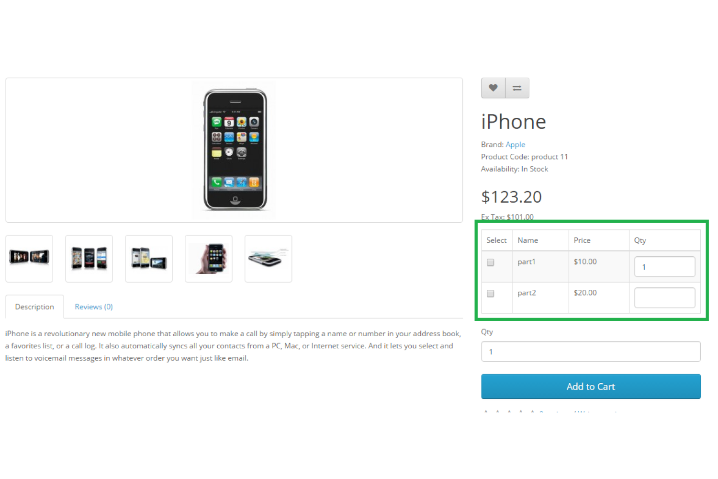Screen dimensions: 718x479
Task: Click the main iPhone product image
Action: [x=235, y=150]
